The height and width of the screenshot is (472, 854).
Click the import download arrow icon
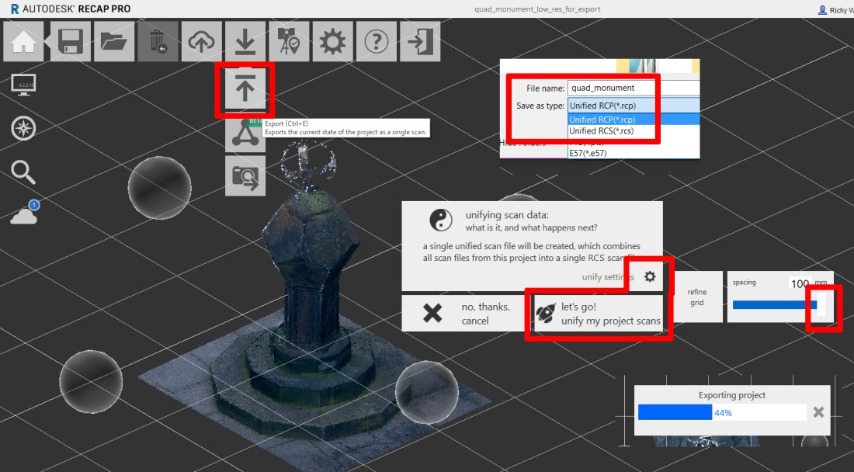245,42
